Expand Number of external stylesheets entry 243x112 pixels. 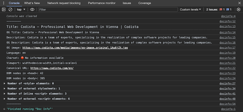click(4, 88)
